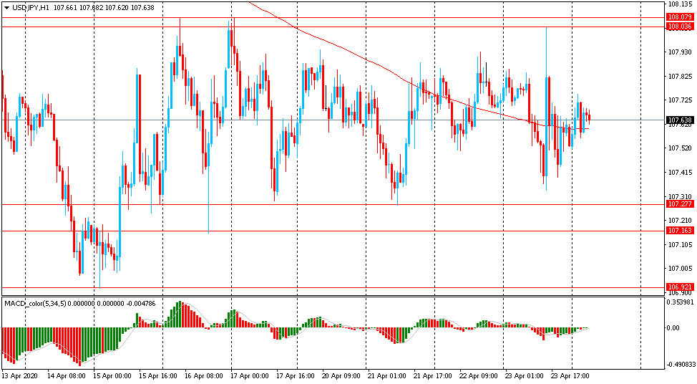
Task: Click the 17 Apr 00:00 time label
Action: [x=249, y=376]
